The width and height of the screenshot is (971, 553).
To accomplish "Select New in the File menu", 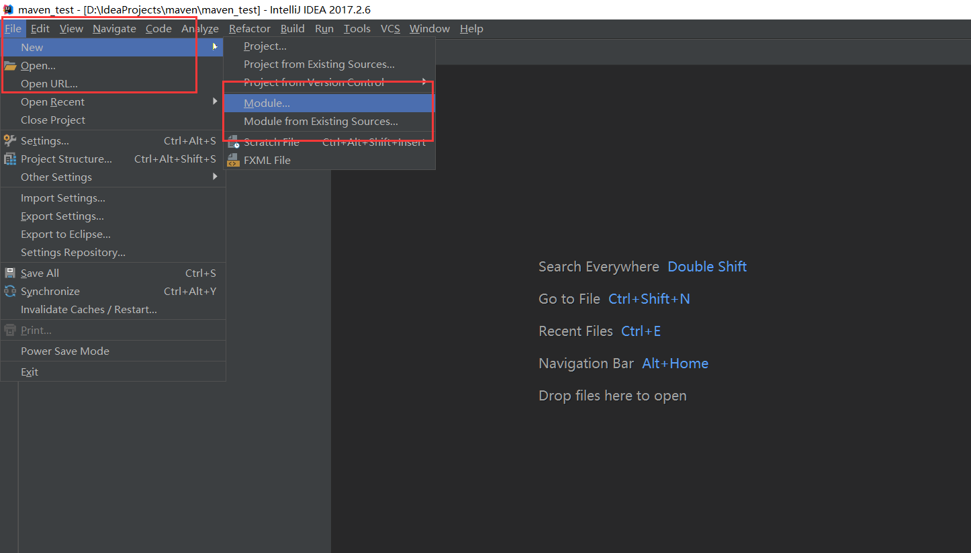I will pyautogui.click(x=112, y=47).
